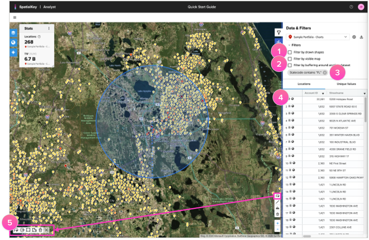Select the Locations tab

point(304,84)
